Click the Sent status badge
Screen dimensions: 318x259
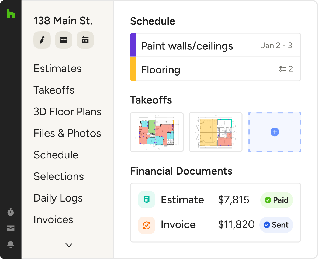click(x=276, y=225)
